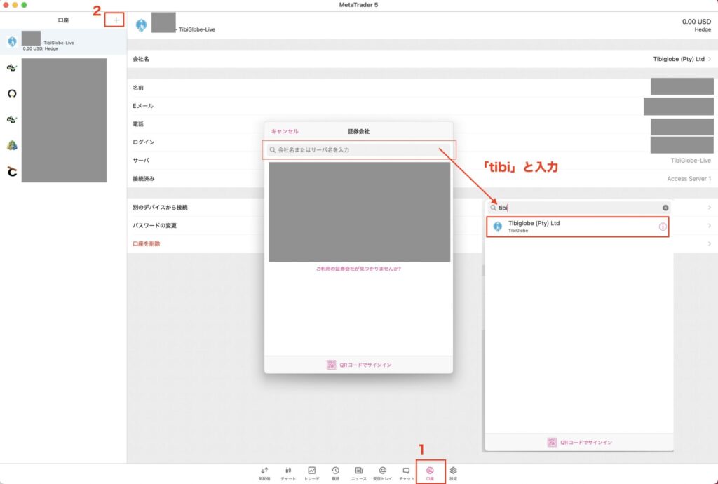
Task: Go to the ニュース tab
Action: (359, 473)
